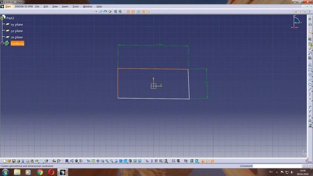Select PartBody in the tree
Screen dimensions: 313x176
click(x=18, y=44)
